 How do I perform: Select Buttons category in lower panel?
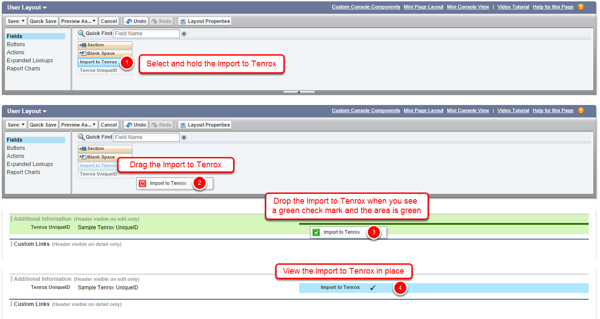pyautogui.click(x=16, y=148)
